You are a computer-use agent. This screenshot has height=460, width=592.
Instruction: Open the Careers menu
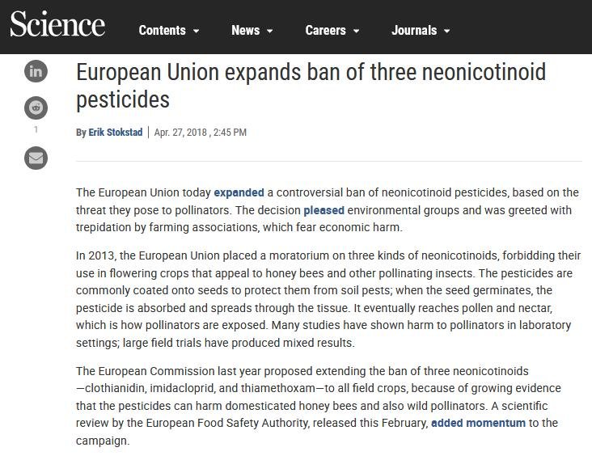[x=325, y=31]
